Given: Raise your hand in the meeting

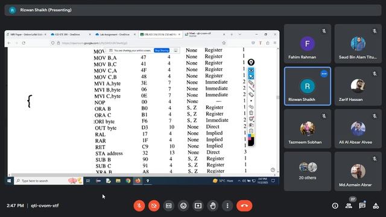Looking at the screenshot, I should click(x=213, y=206).
